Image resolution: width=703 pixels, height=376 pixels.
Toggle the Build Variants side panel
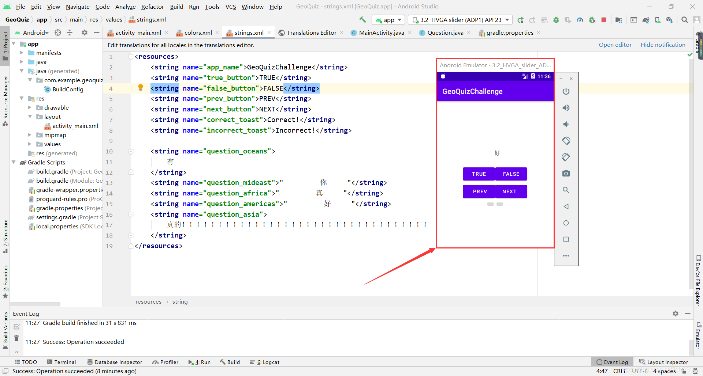(5, 331)
